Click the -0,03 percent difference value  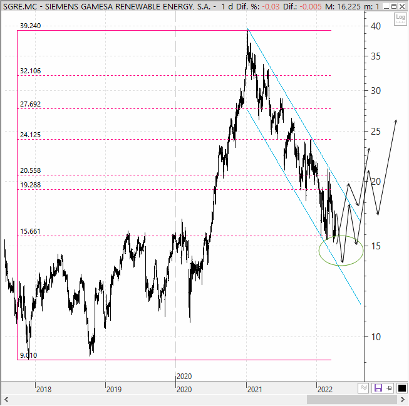271,6
